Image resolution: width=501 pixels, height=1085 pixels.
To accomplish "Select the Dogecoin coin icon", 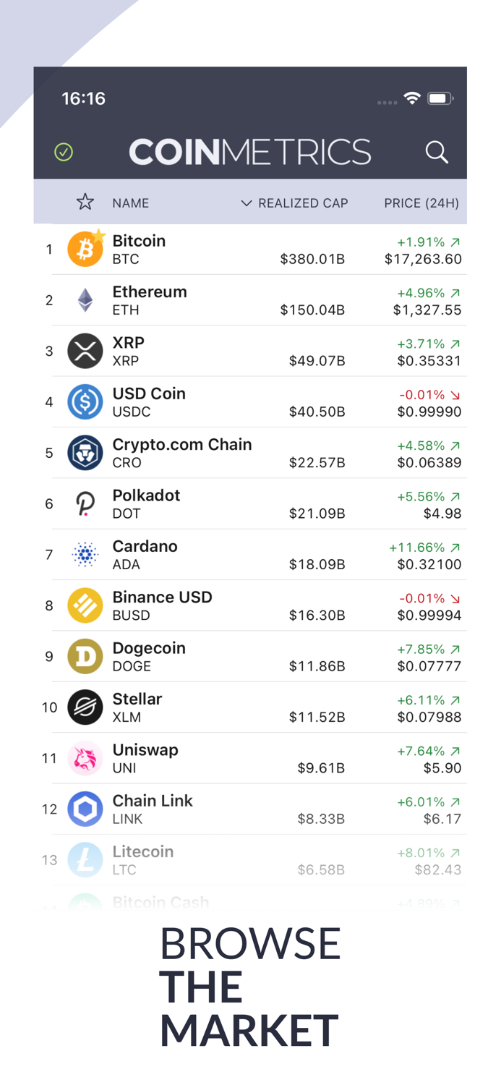I will (85, 656).
